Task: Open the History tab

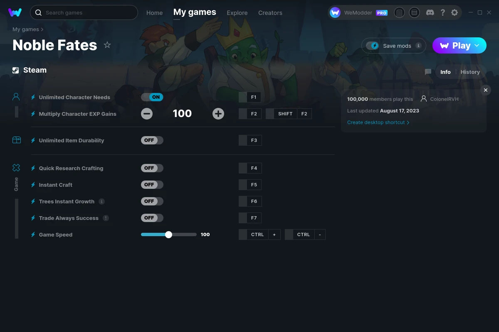Action: point(470,72)
